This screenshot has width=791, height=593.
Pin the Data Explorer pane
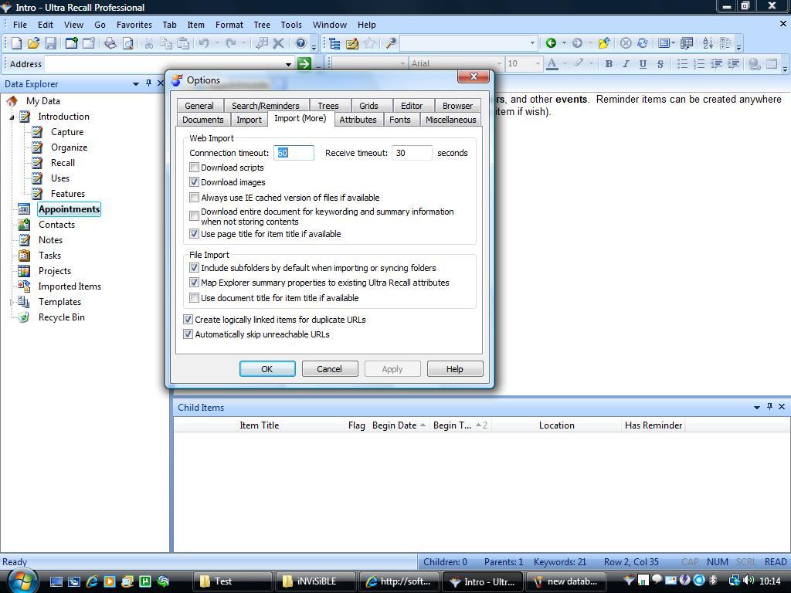click(x=148, y=83)
